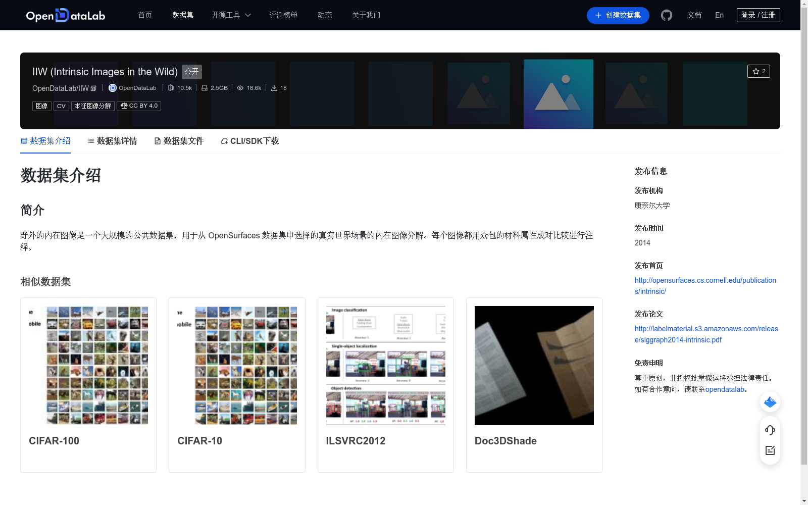This screenshot has width=808, height=505.
Task: Click the 登录 / 注册 button
Action: pyautogui.click(x=758, y=15)
